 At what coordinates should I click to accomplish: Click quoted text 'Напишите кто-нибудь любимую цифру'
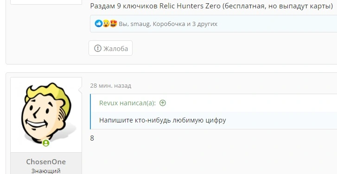(163, 120)
